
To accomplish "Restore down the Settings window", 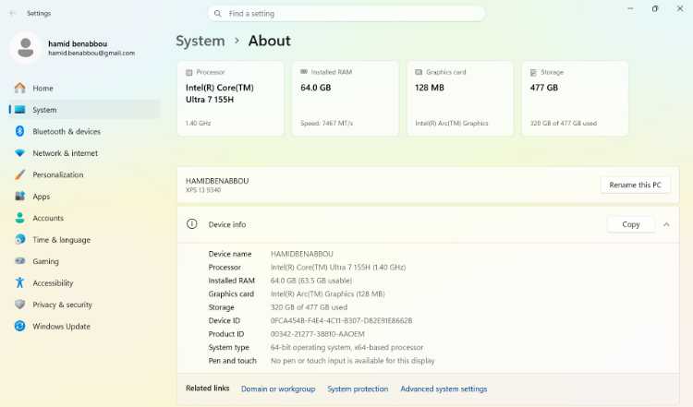I will coord(655,8).
